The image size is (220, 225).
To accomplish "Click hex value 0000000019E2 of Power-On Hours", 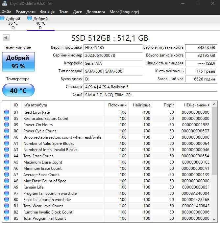I will coord(196,125).
